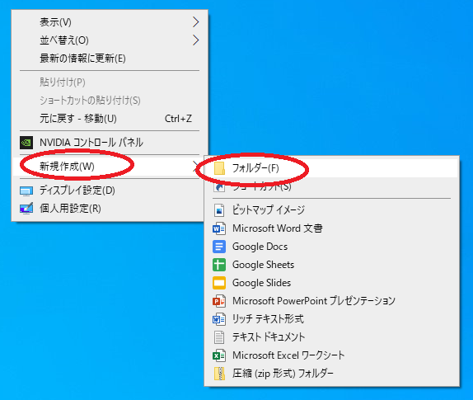Viewport: 473px width, 400px height.
Task: Click the yellow folder icon
Action: tap(219, 168)
